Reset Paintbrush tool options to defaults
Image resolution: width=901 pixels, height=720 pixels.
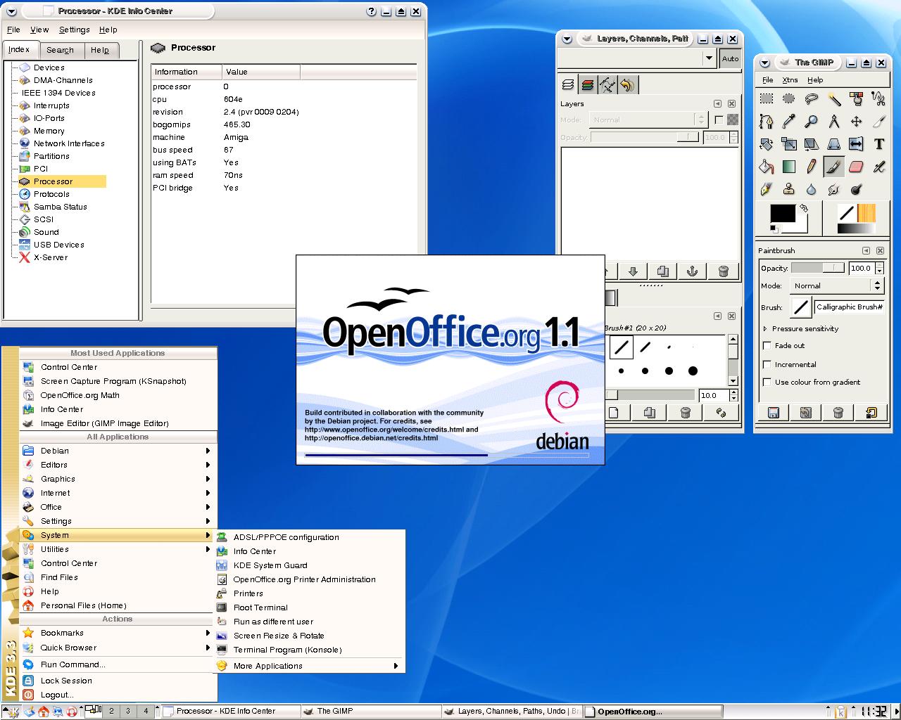(871, 413)
